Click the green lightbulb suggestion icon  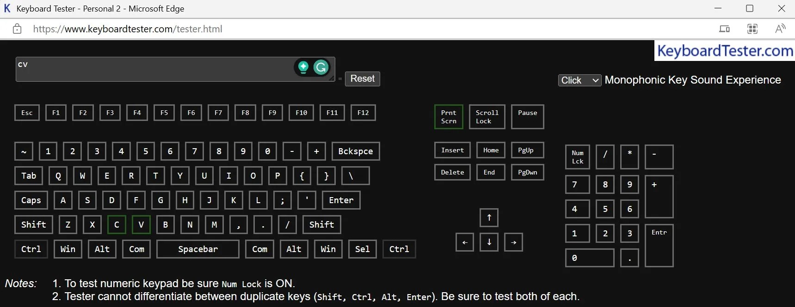[303, 67]
